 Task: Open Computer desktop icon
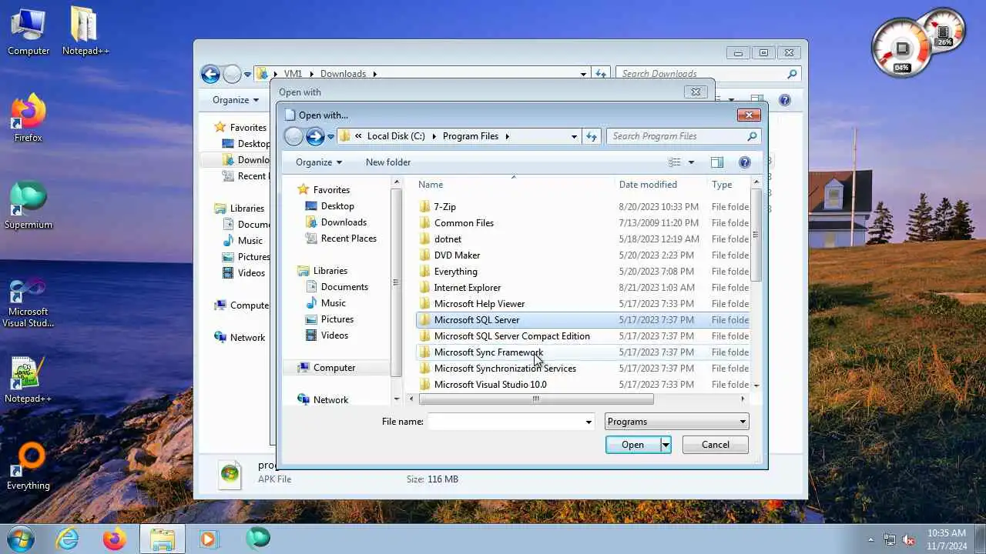29,32
